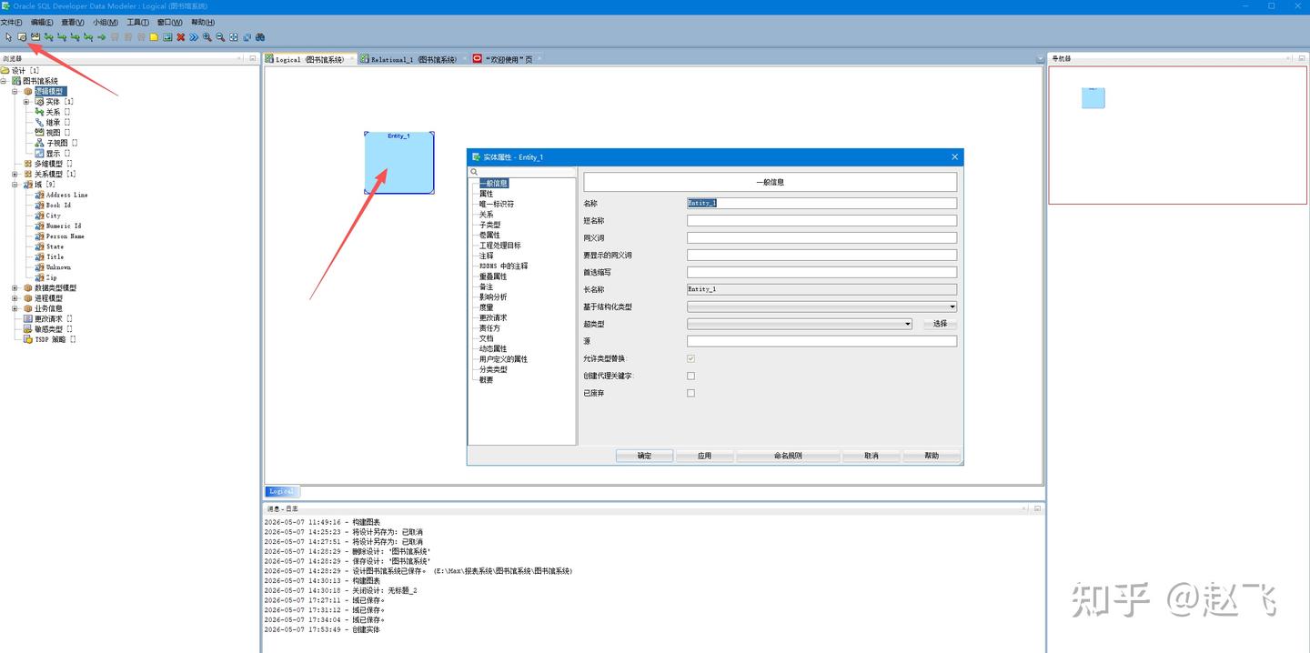Click the yellow note toolbar icon
The width and height of the screenshot is (1310, 653).
click(154, 37)
